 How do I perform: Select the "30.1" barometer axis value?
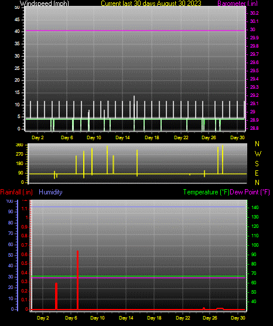point(254,21)
